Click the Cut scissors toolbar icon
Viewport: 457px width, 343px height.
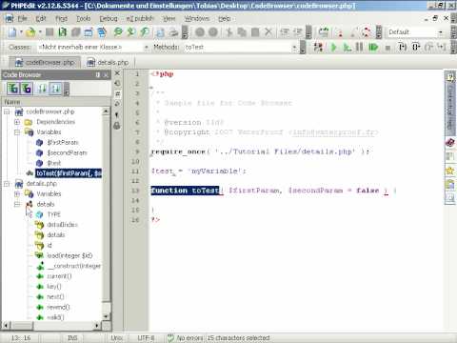(x=229, y=32)
